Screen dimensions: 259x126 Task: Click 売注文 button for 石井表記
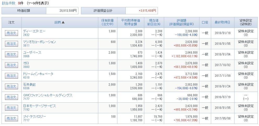(x=11, y=86)
